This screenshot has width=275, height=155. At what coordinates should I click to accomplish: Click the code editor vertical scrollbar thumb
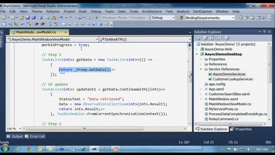pos(189,77)
